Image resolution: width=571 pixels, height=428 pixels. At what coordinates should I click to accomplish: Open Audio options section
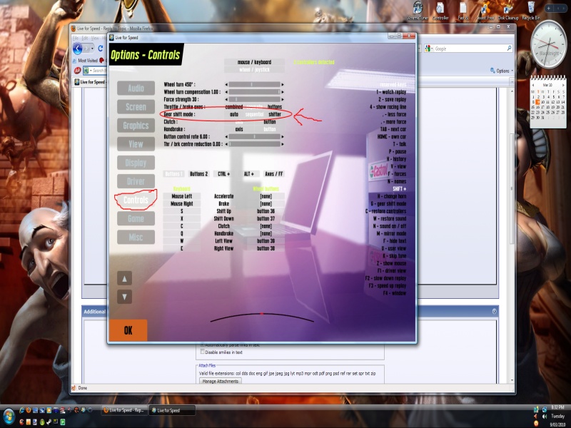click(x=136, y=88)
